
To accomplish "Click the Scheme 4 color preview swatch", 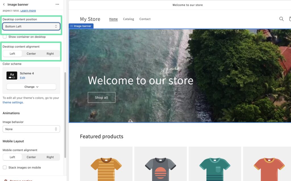I will tap(12, 75).
